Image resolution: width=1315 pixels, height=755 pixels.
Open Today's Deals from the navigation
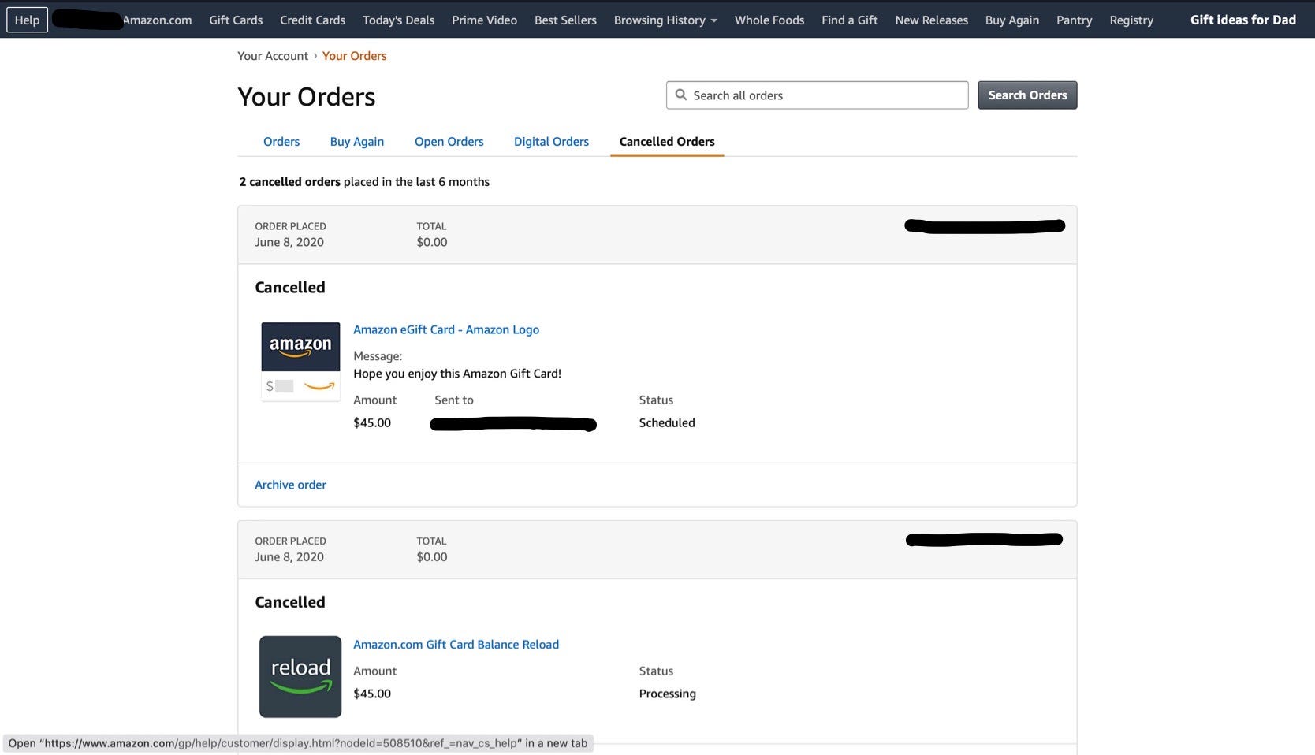tap(398, 20)
